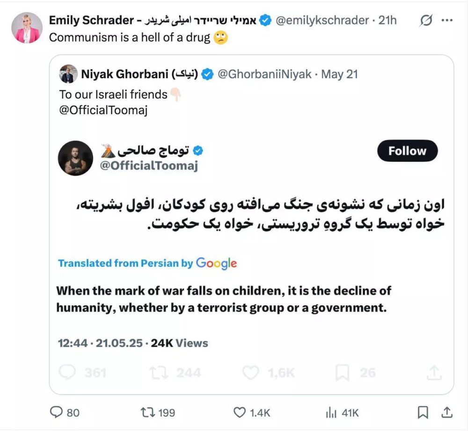
Task: Repost the tweet with 199 reposts
Action: tap(147, 412)
